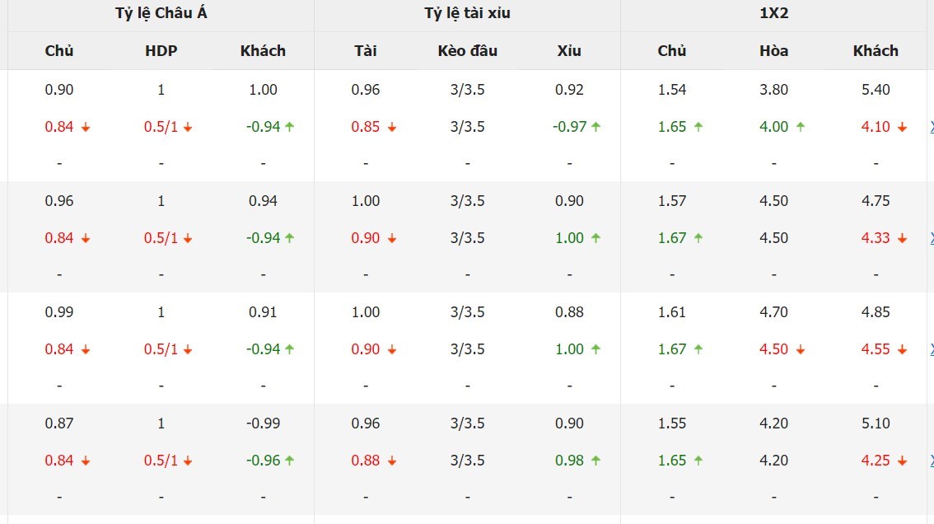
Task: Click the green up arrow next to 0.98
Action: point(595,461)
